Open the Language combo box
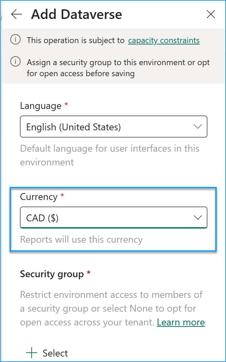The width and height of the screenshot is (226, 362). 113,127
